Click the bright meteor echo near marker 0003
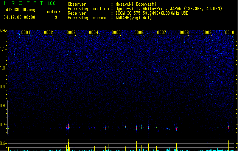Screen dimensions: 238x151 pos(68,126)
